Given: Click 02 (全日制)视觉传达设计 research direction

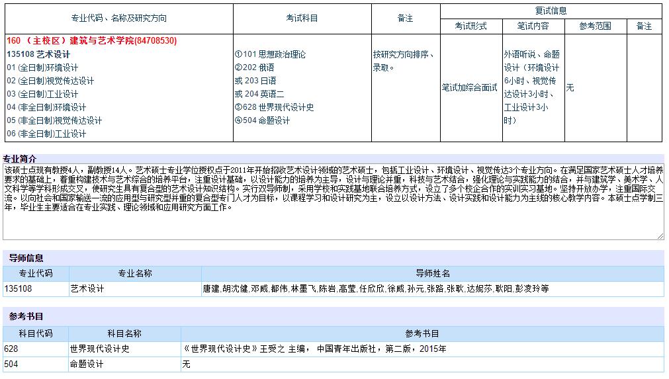Looking at the screenshot, I should click(50, 81).
